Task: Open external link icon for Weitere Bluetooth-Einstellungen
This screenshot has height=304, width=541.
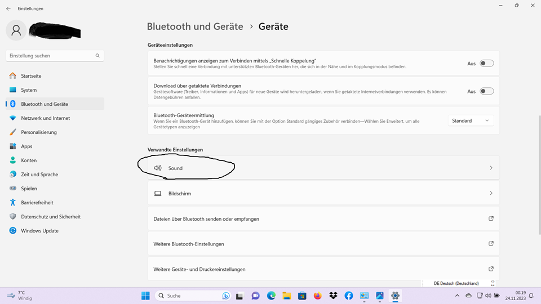Action: click(490, 244)
